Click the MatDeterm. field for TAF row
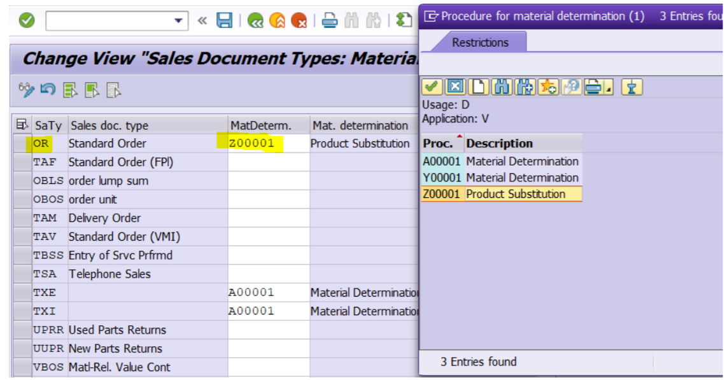The height and width of the screenshot is (380, 727). pos(269,162)
